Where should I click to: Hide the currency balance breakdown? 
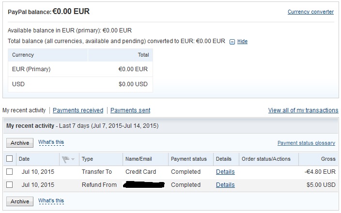242,41
